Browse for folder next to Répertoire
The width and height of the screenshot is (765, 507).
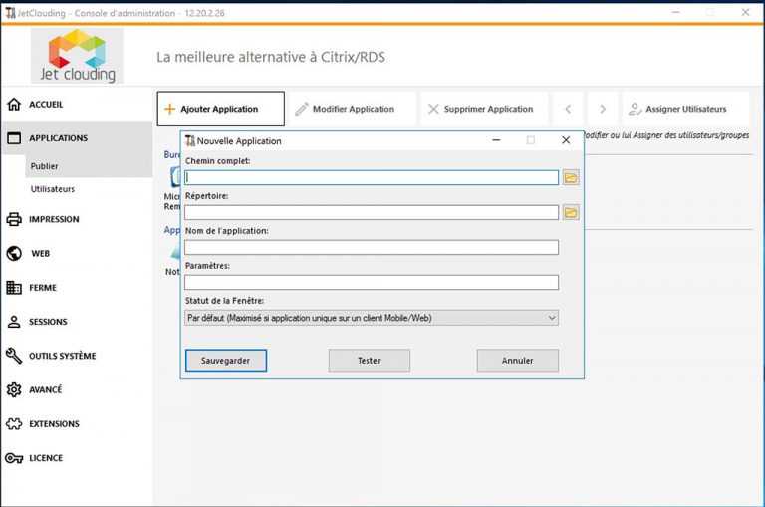tap(571, 213)
